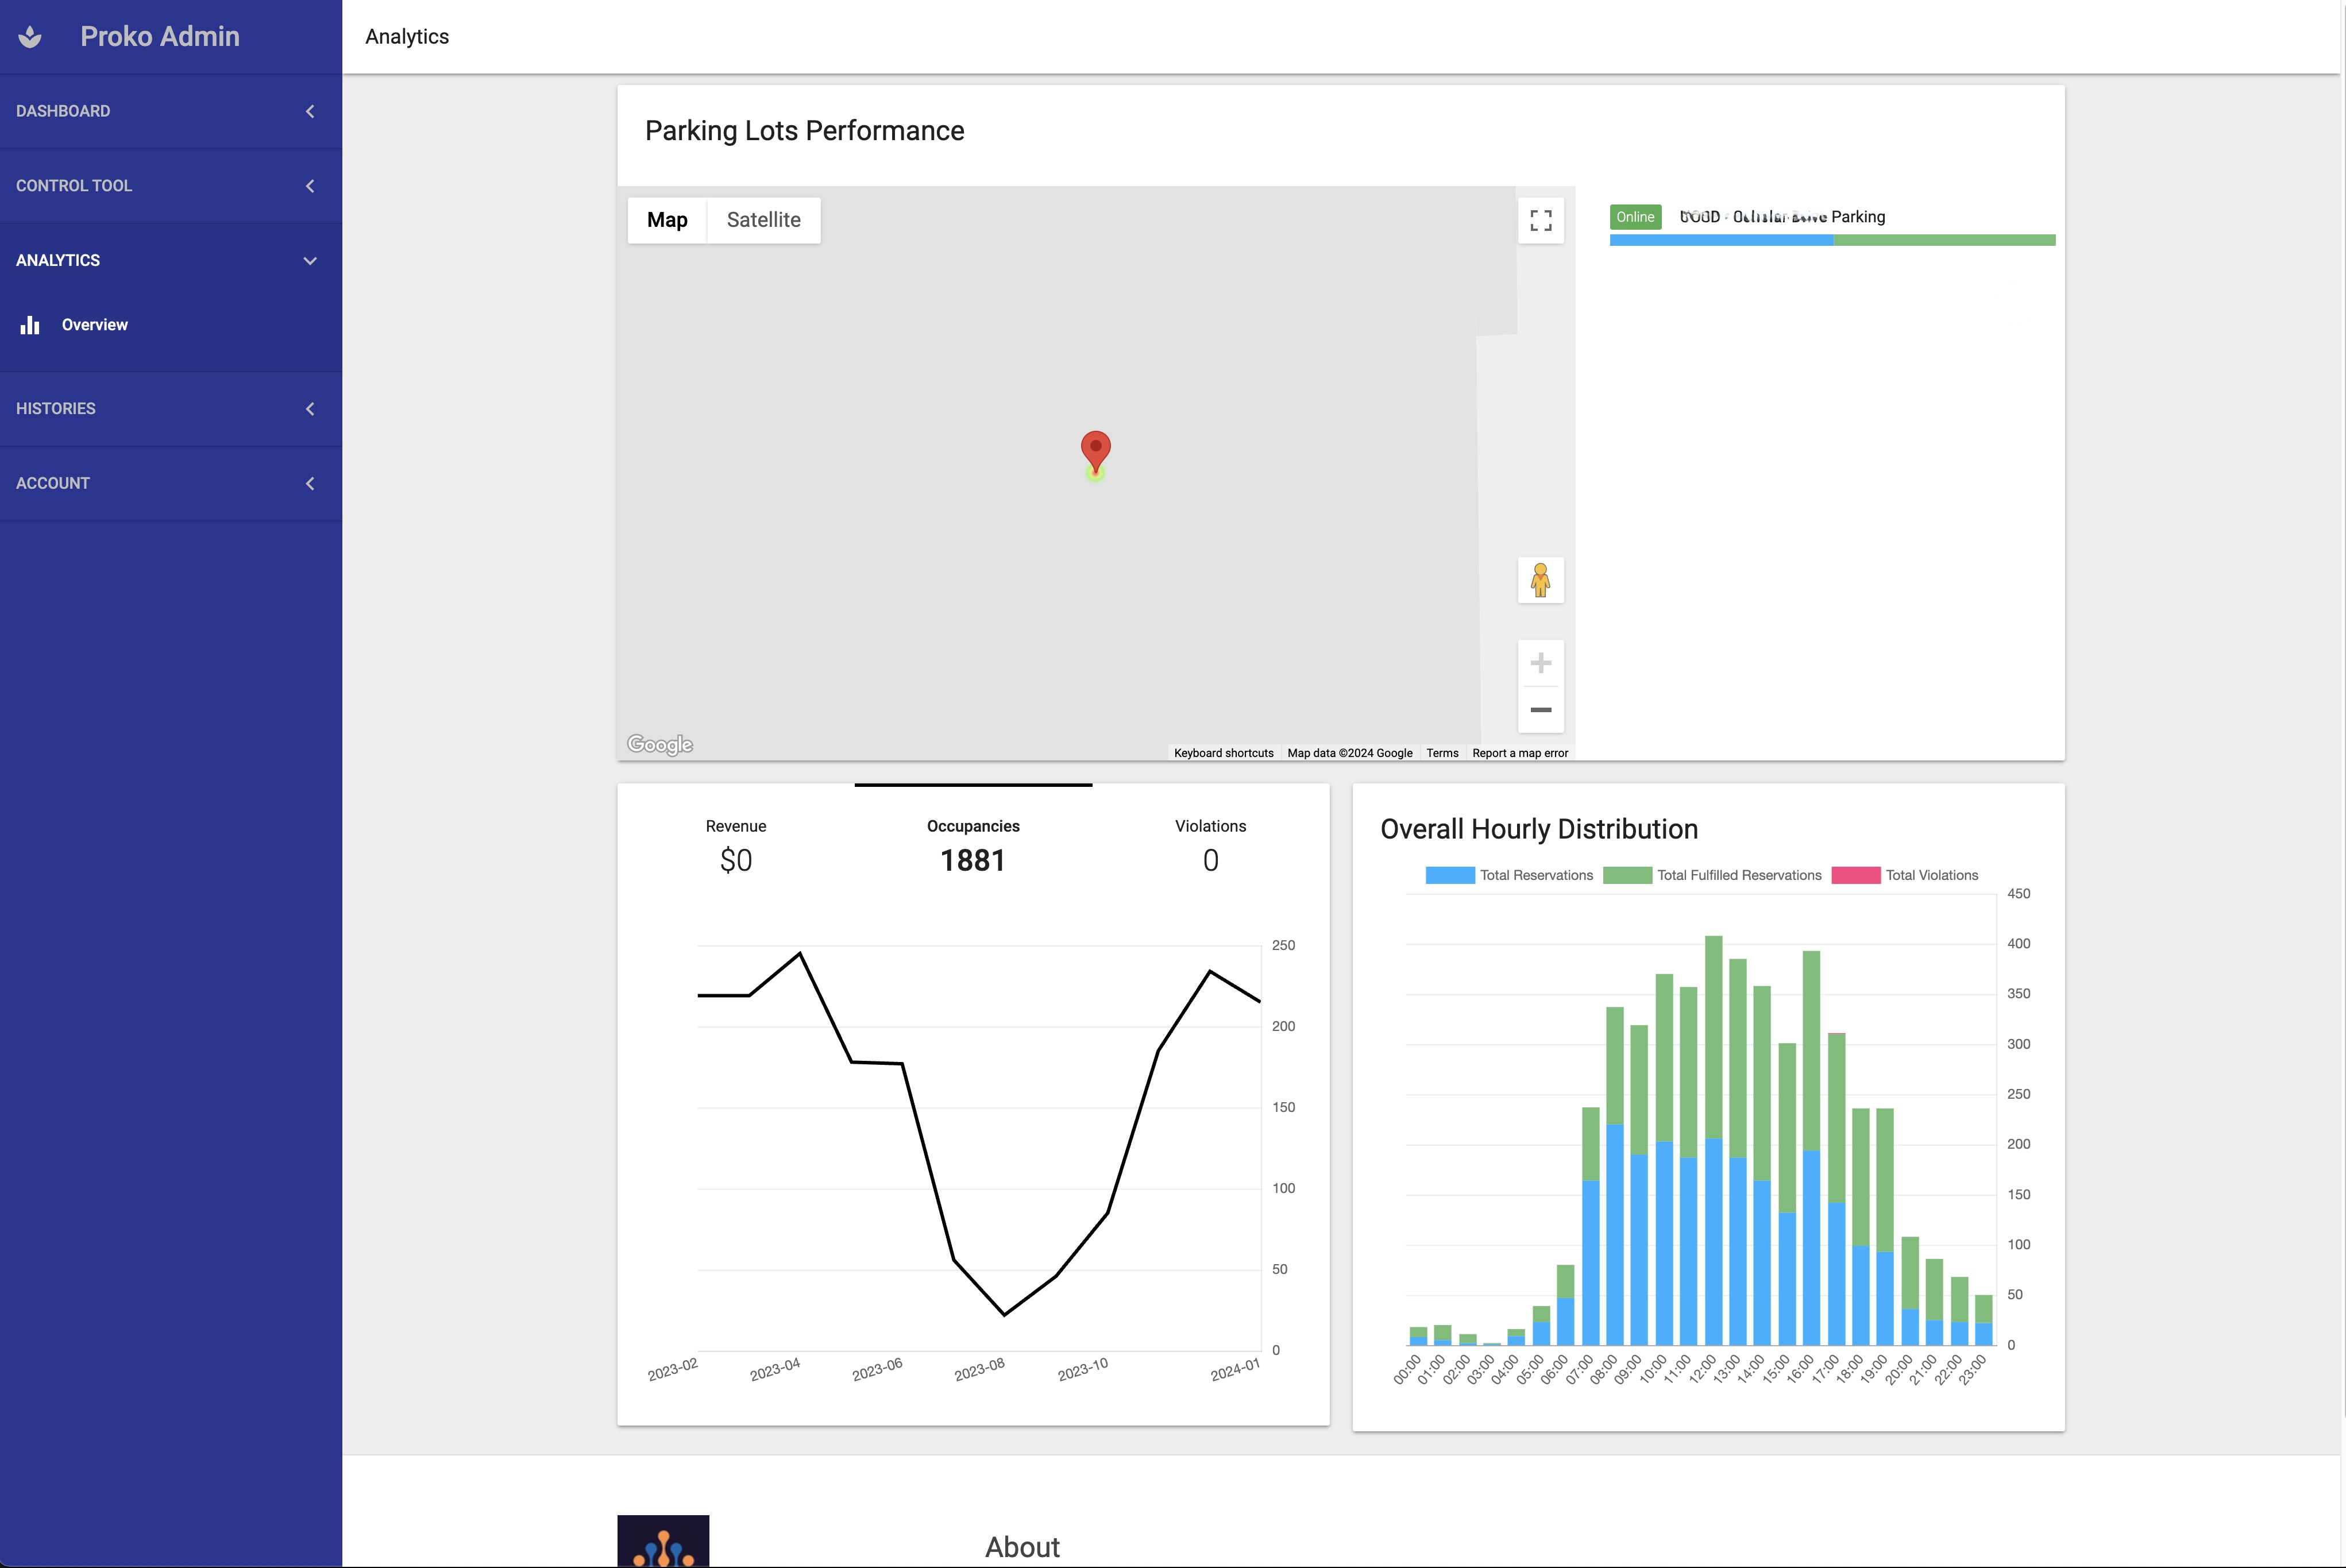Click the red map location pin
The width and height of the screenshot is (2346, 1568).
1096,452
